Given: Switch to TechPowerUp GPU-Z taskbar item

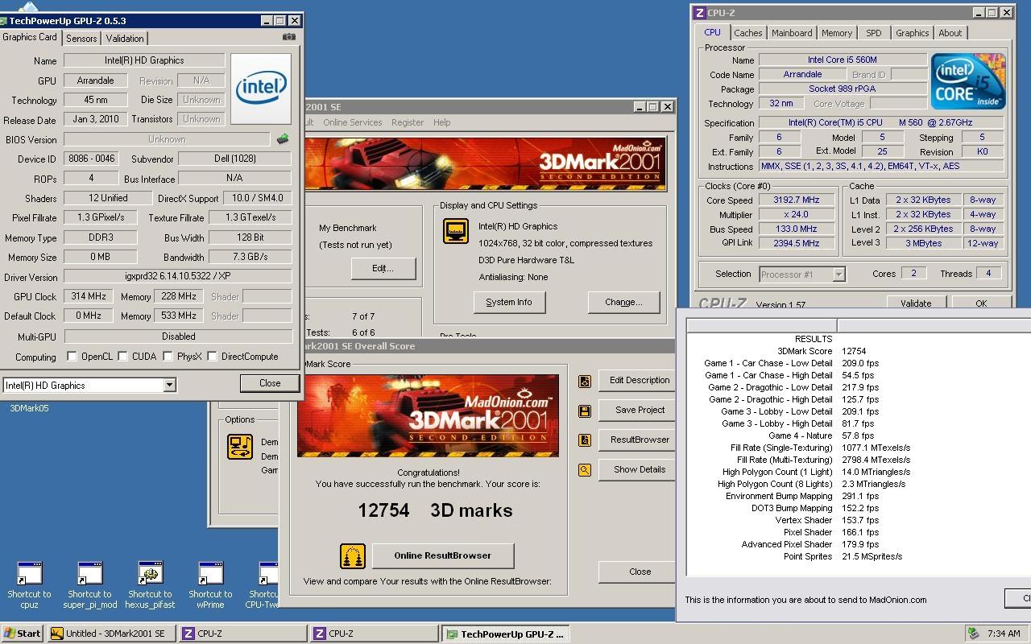Looking at the screenshot, I should (x=506, y=634).
